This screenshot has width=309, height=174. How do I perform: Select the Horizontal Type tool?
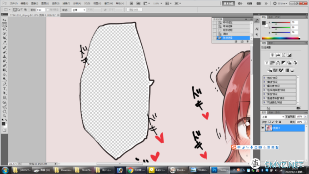[x=5, y=89]
